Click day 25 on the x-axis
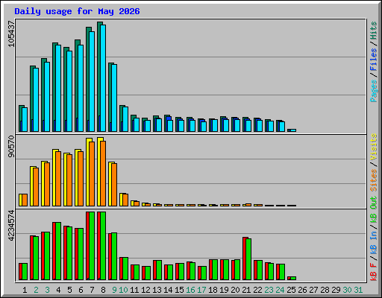 (x=291, y=290)
